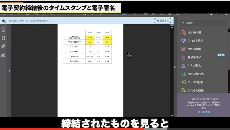Open the bookmarks panel
230x130 pixels.
(x=3, y=38)
